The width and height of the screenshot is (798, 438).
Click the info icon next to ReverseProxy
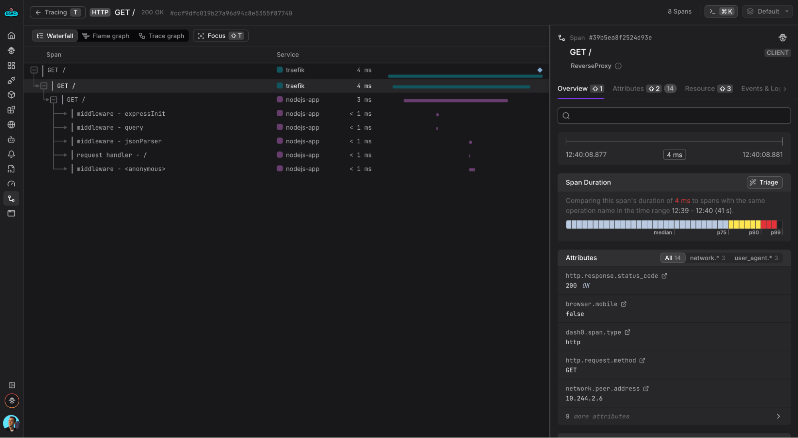pyautogui.click(x=618, y=66)
